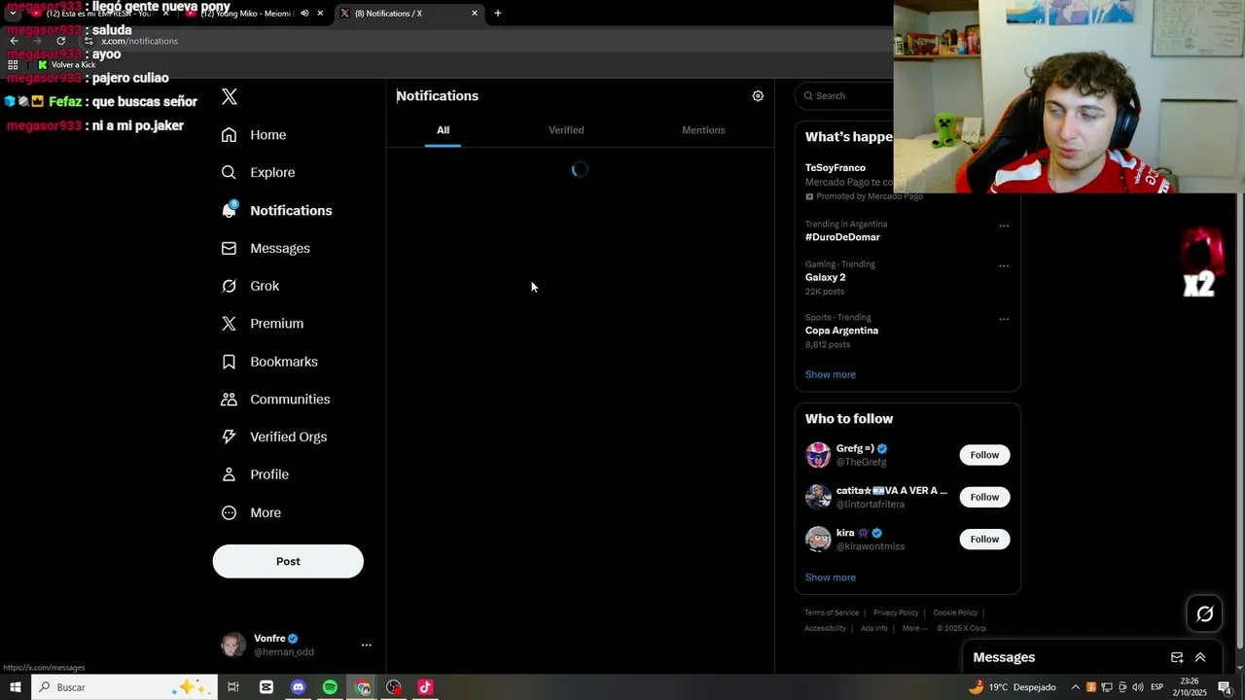This screenshot has width=1245, height=700.
Task: Open options for the Copa Argentina trend
Action: point(1004,319)
